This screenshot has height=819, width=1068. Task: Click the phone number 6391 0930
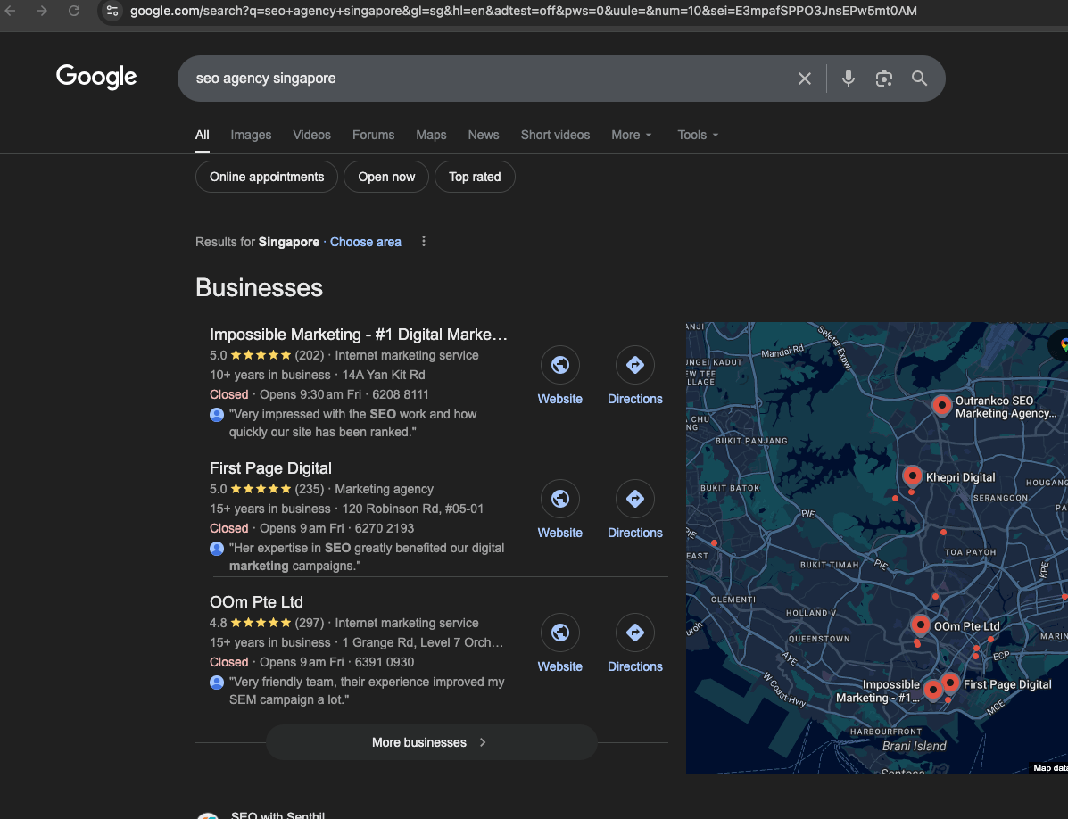tap(385, 662)
